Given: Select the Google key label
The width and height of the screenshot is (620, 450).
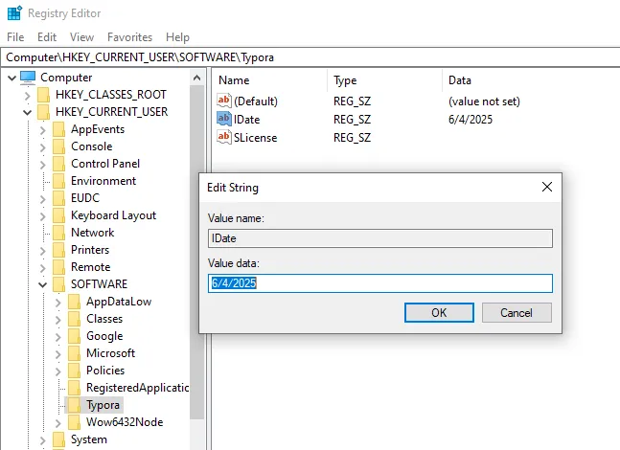Looking at the screenshot, I should [104, 336].
